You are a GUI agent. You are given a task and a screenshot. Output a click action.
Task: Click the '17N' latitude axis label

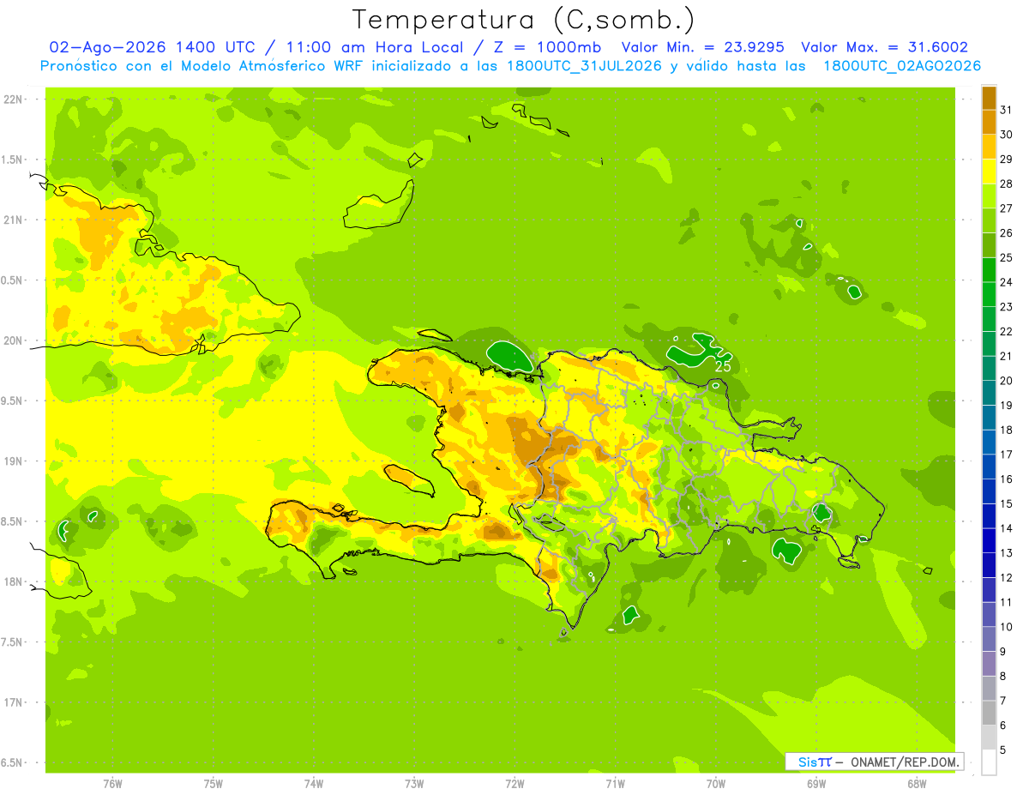[x=14, y=702]
